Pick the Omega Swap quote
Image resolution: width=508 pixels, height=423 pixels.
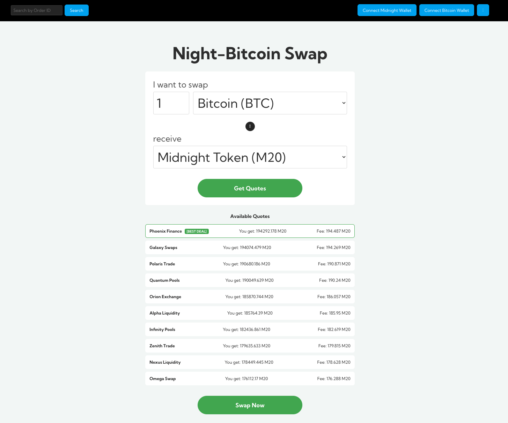point(250,378)
